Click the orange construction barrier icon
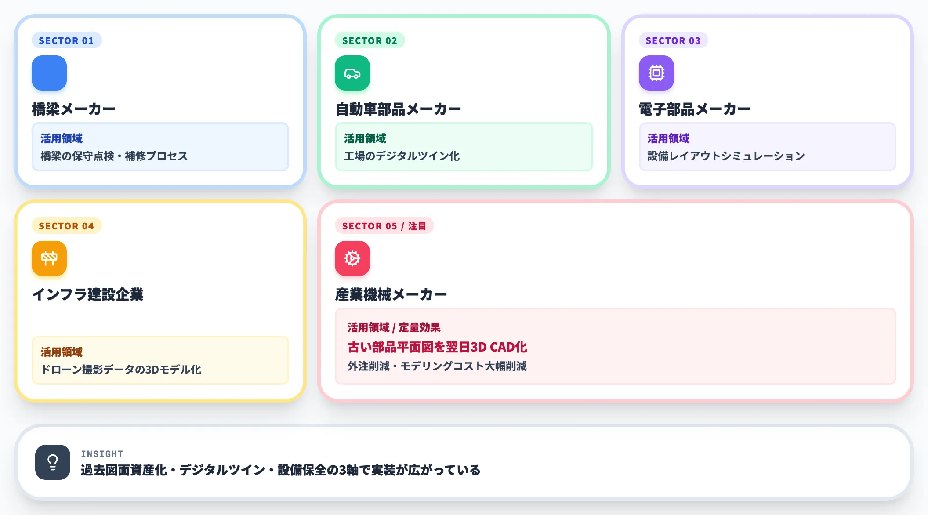928x515 pixels. tap(49, 258)
